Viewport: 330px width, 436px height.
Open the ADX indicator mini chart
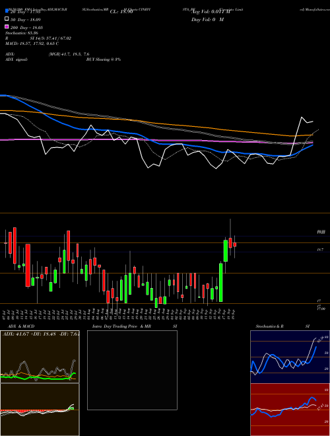tap(40, 357)
